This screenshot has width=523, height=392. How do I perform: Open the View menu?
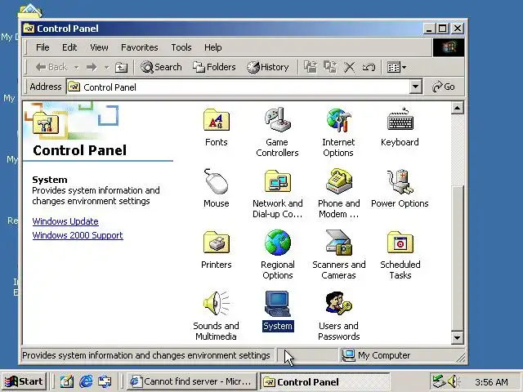click(99, 47)
